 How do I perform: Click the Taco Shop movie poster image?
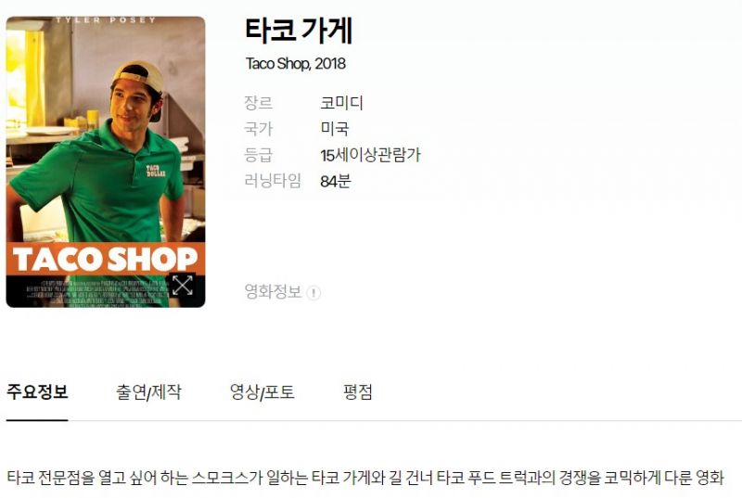pos(106,161)
